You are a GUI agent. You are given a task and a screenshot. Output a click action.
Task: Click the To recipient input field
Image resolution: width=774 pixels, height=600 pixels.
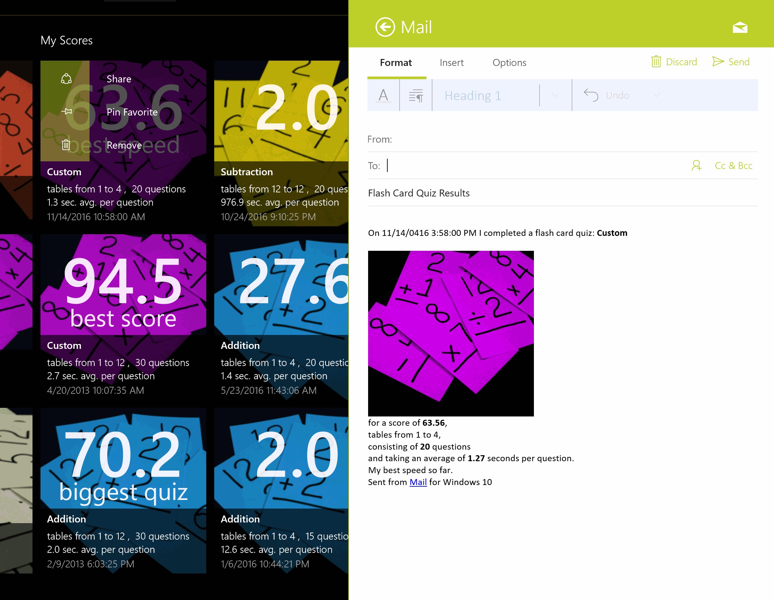tap(532, 165)
